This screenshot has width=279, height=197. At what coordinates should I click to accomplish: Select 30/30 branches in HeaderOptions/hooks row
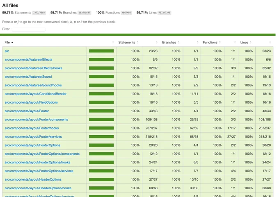coord(194,188)
